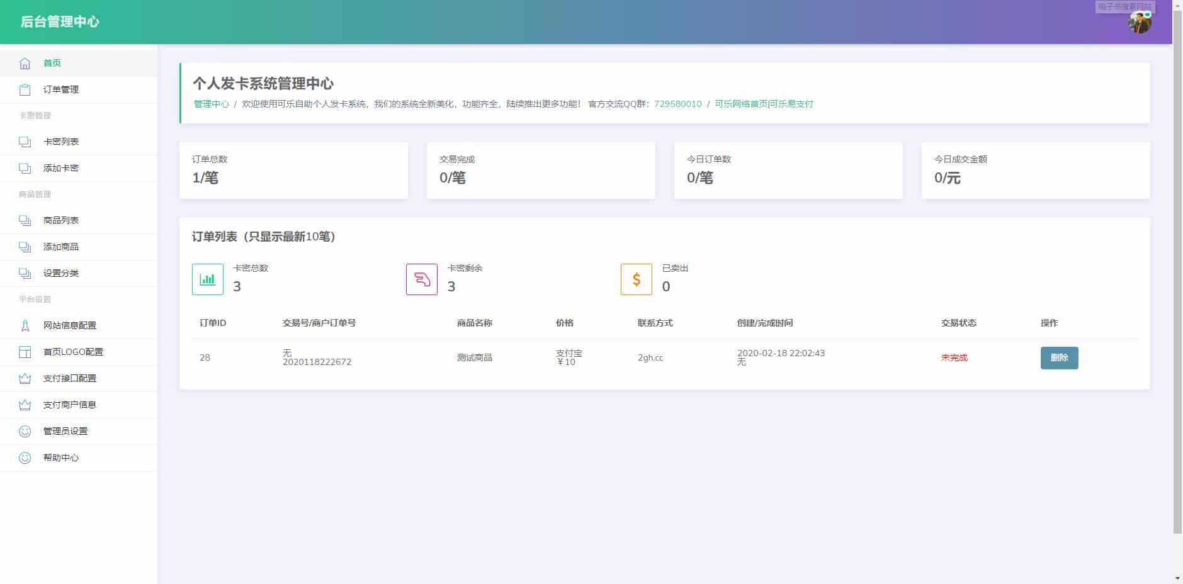This screenshot has height=584, width=1183.
Task: Navigate to 管理中心 breadcrumb
Action: (210, 104)
